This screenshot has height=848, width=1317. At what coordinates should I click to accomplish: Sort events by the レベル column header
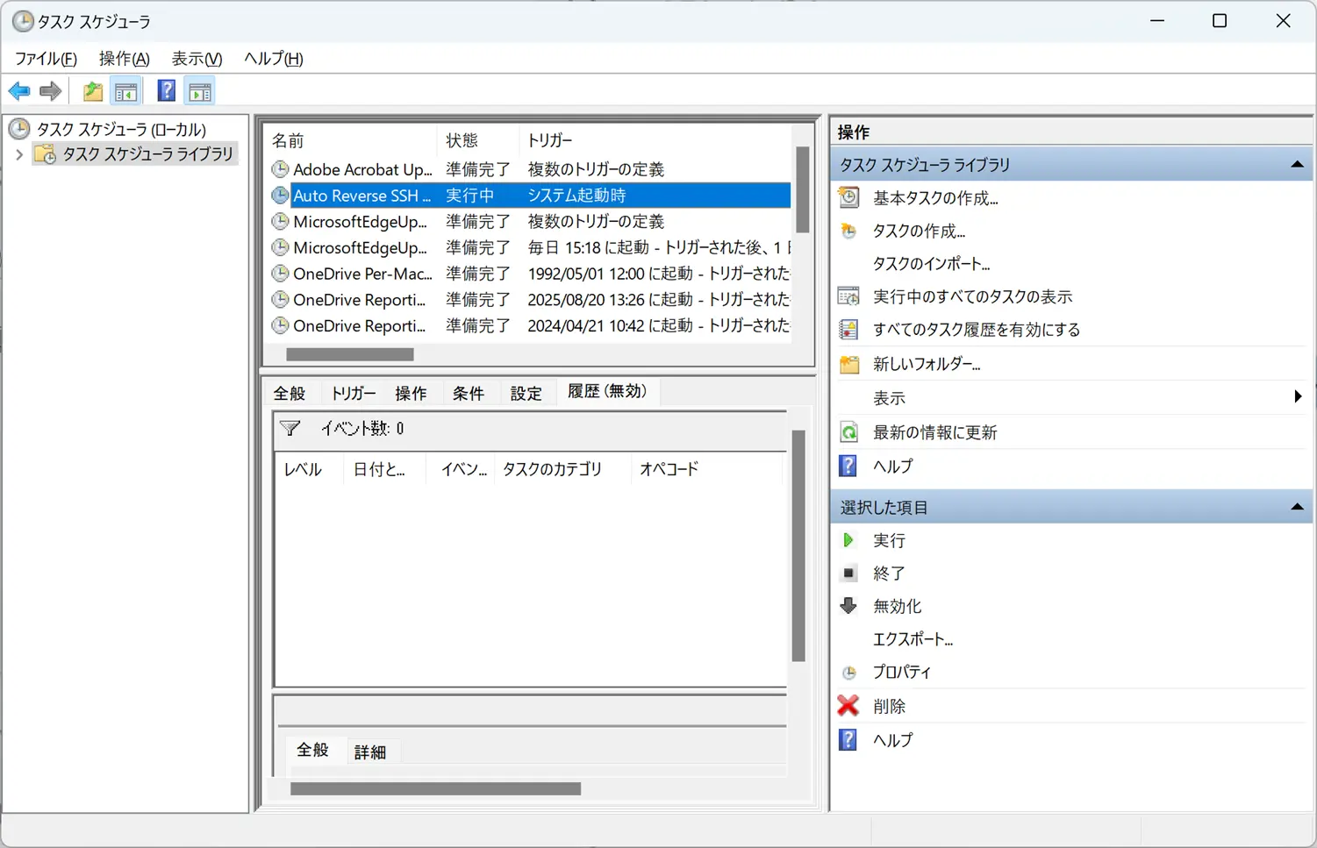coord(309,469)
